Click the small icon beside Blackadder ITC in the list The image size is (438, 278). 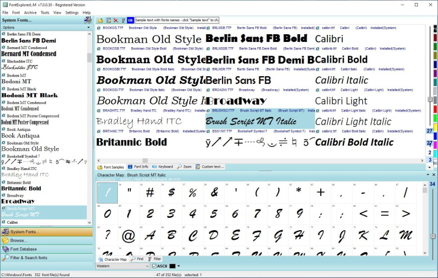[4, 61]
